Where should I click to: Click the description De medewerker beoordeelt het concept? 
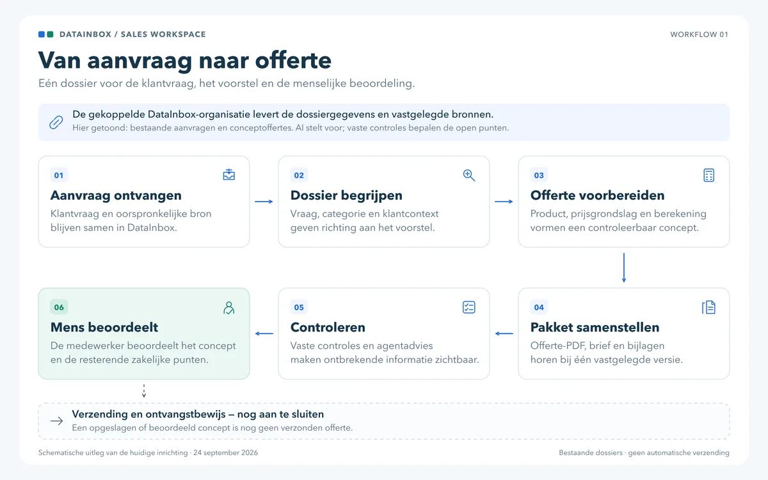(143, 353)
